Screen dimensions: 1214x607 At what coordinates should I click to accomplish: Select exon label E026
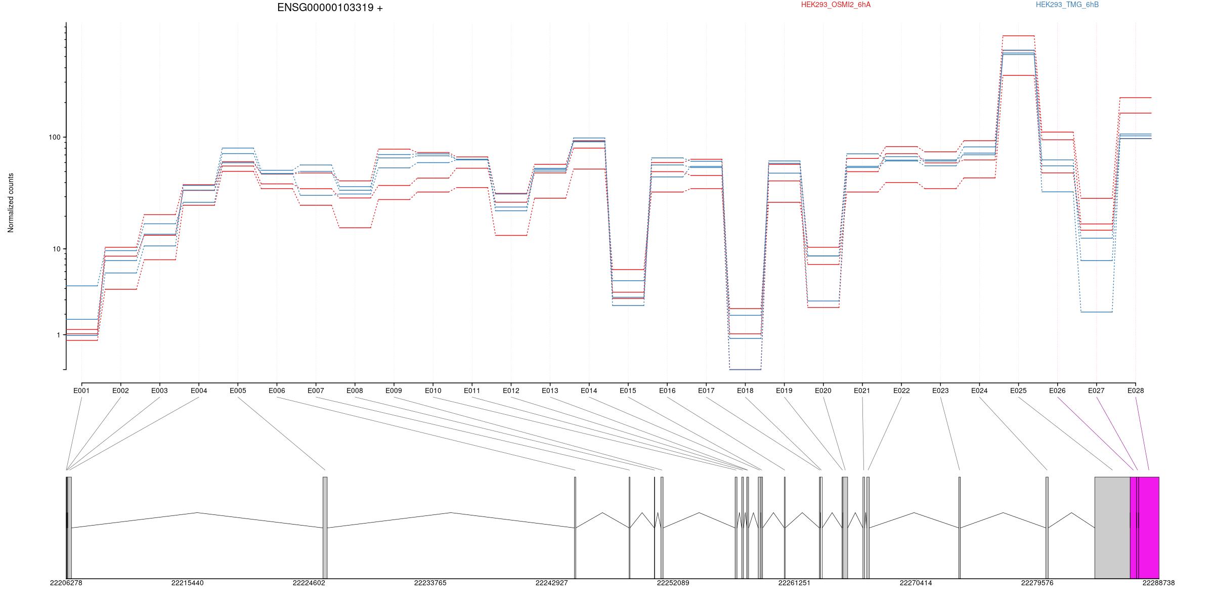(1057, 391)
